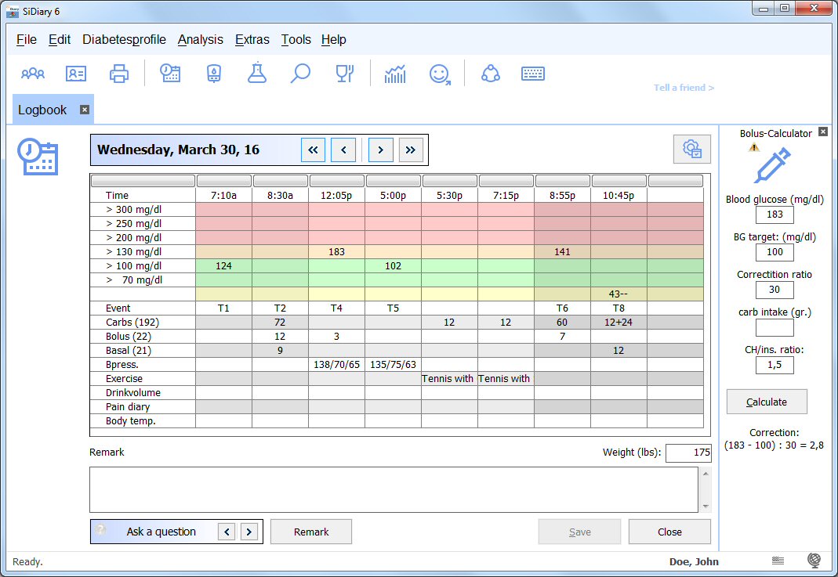The image size is (838, 577).
Task: Click the keyboard icon in toolbar
Action: click(x=533, y=74)
